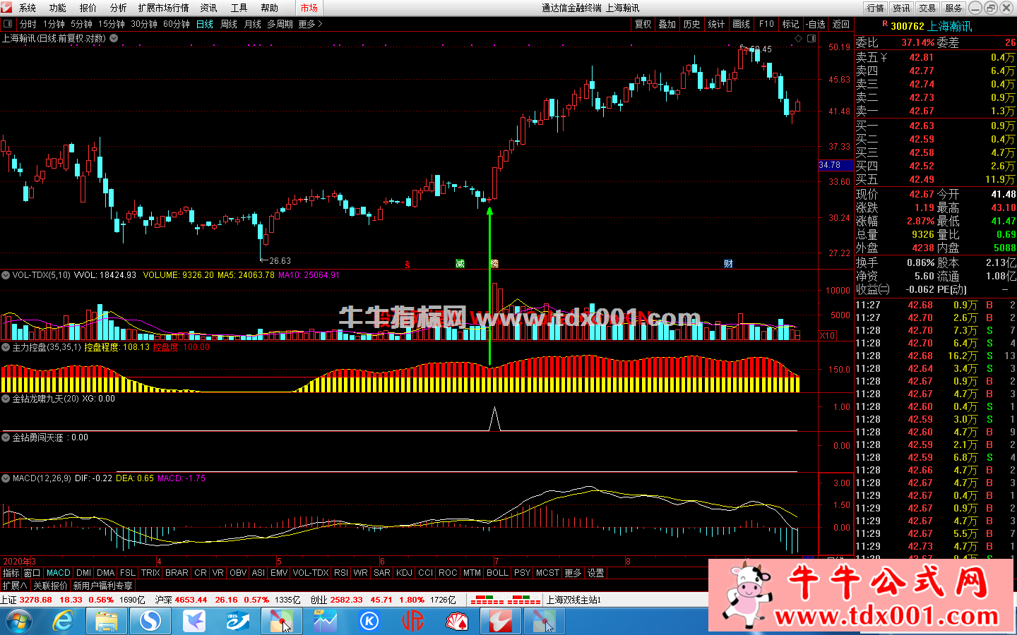Open the 功能 menu
This screenshot has height=635, width=1017.
(58, 8)
